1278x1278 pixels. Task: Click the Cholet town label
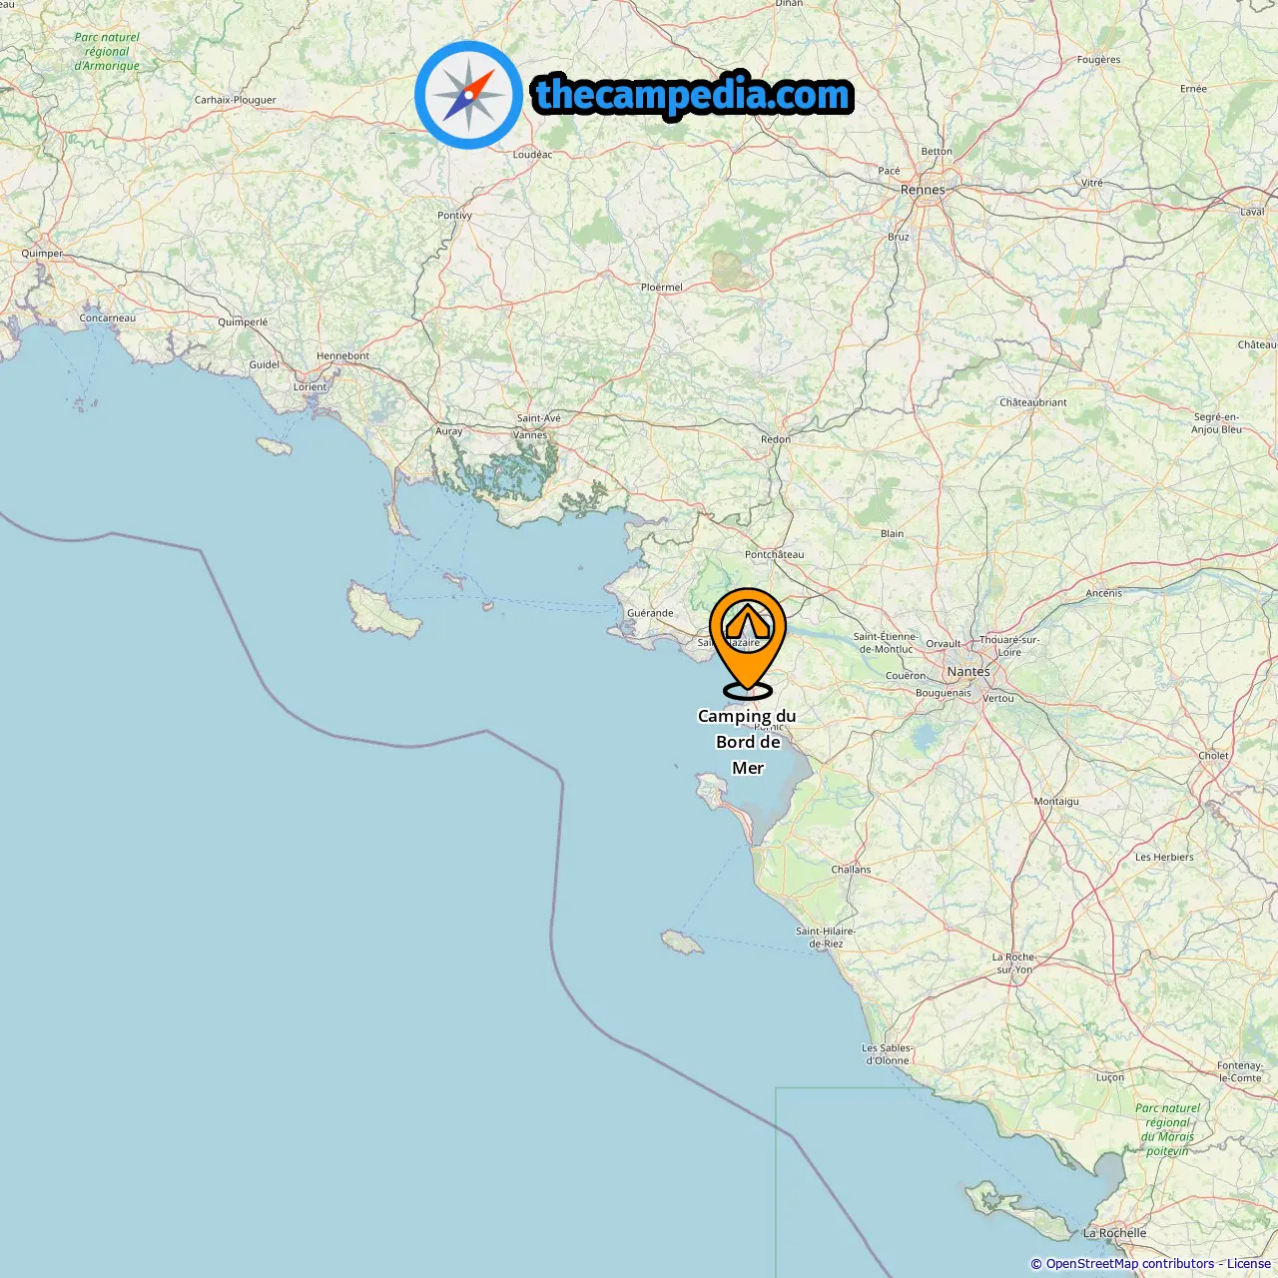click(1213, 756)
